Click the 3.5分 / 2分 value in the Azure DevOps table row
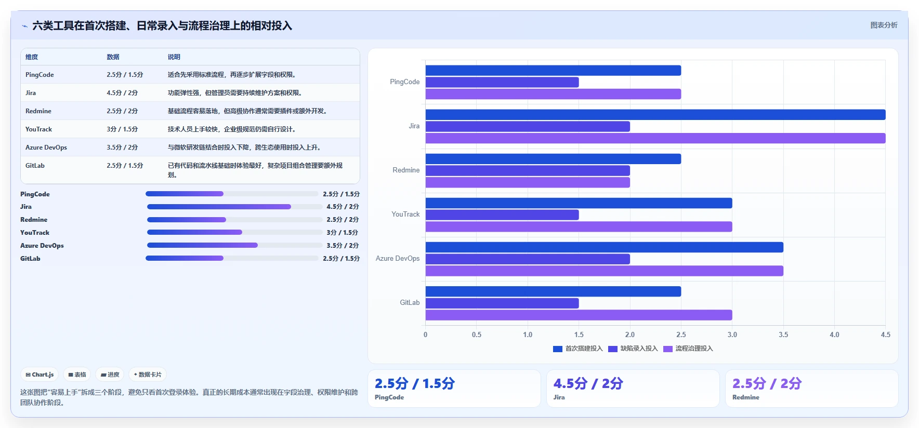Image resolution: width=919 pixels, height=428 pixels. pos(122,148)
